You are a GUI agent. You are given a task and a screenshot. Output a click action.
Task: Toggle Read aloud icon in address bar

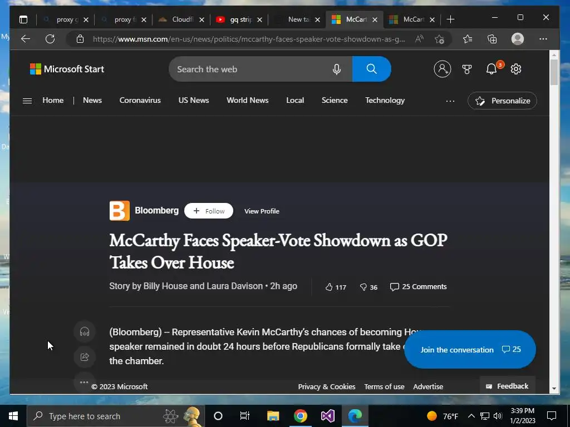click(x=419, y=39)
